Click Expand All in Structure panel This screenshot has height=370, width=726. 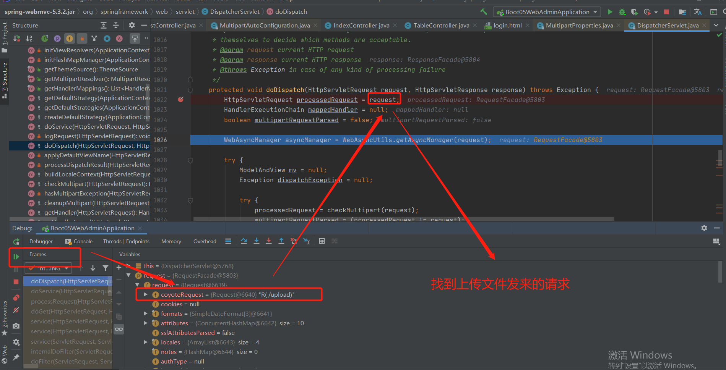pos(104,25)
